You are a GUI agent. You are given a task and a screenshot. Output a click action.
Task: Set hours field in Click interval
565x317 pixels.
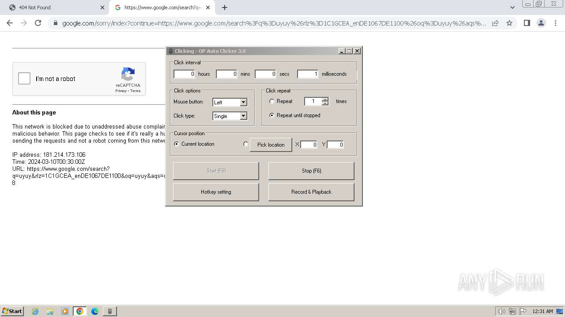(x=185, y=74)
